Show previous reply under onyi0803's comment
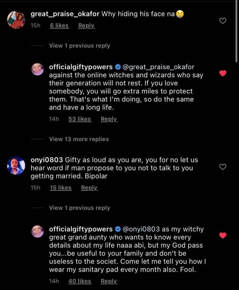 pyautogui.click(x=79, y=208)
